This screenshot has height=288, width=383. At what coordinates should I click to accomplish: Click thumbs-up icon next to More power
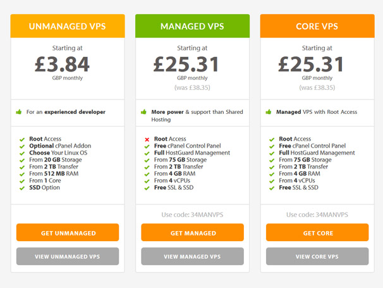(143, 112)
